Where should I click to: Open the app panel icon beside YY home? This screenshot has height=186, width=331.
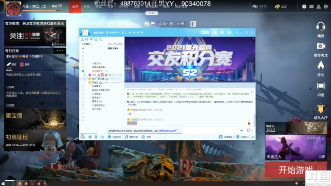222,33
